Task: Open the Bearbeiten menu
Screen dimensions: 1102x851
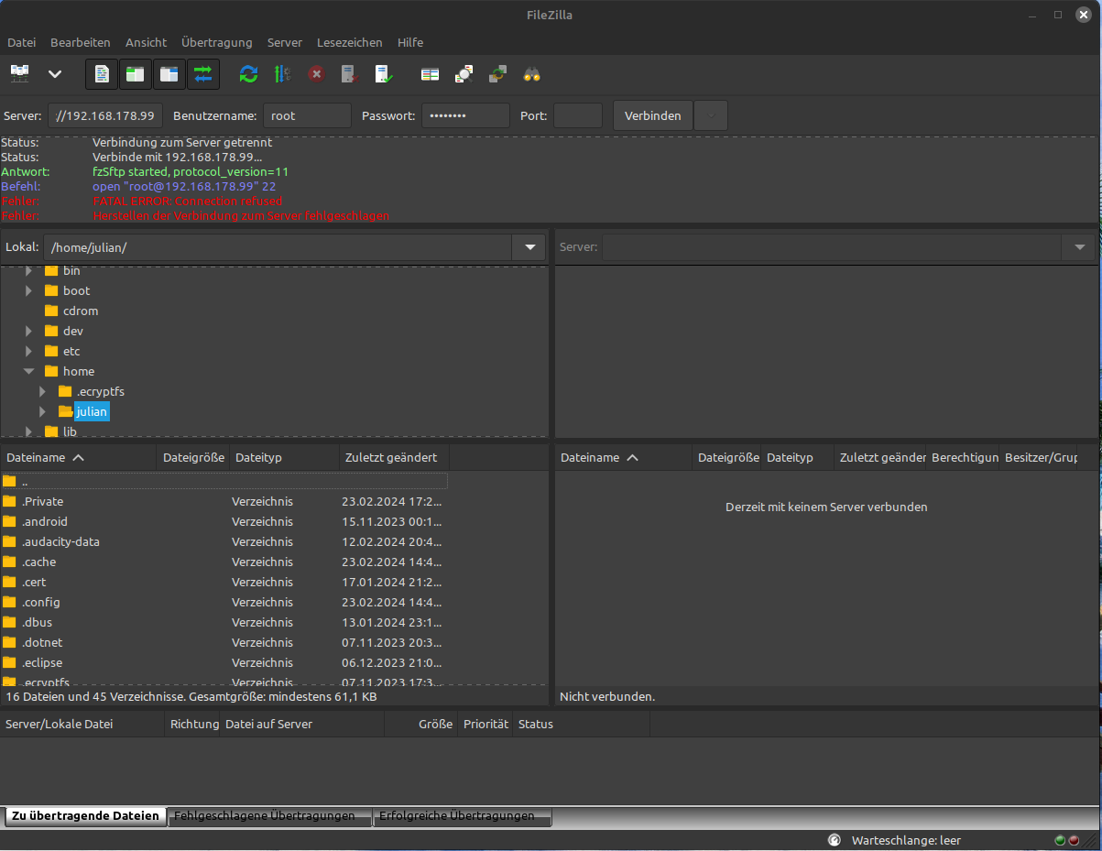Action: pos(81,42)
